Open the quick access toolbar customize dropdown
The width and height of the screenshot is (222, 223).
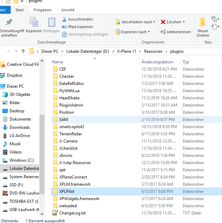pyautogui.click(x=22, y=1)
